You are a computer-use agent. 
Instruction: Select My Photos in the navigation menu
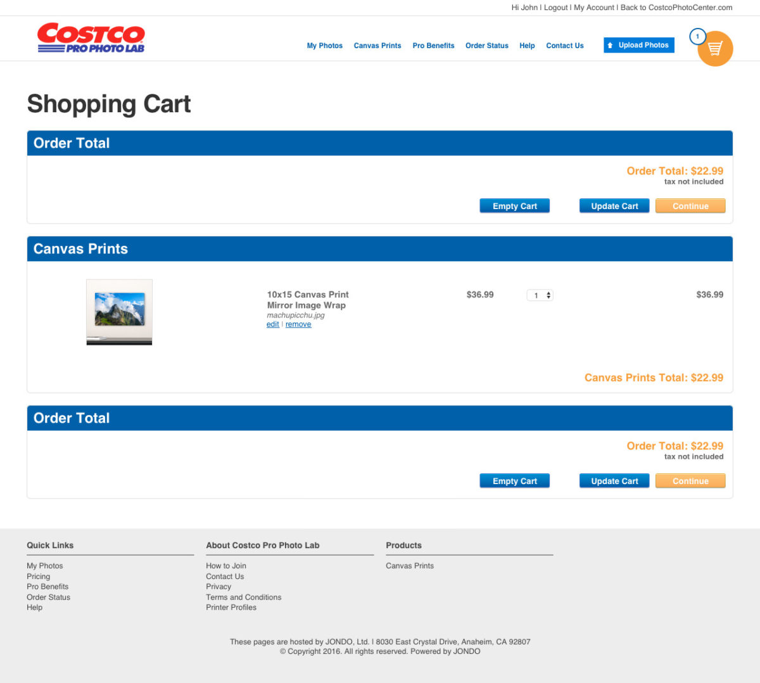325,46
